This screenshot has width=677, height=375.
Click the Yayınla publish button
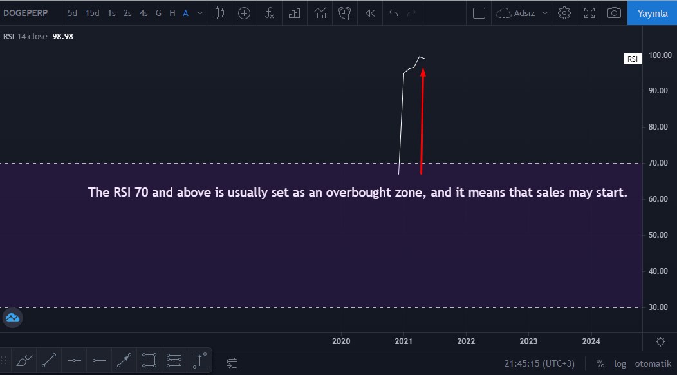click(x=652, y=13)
